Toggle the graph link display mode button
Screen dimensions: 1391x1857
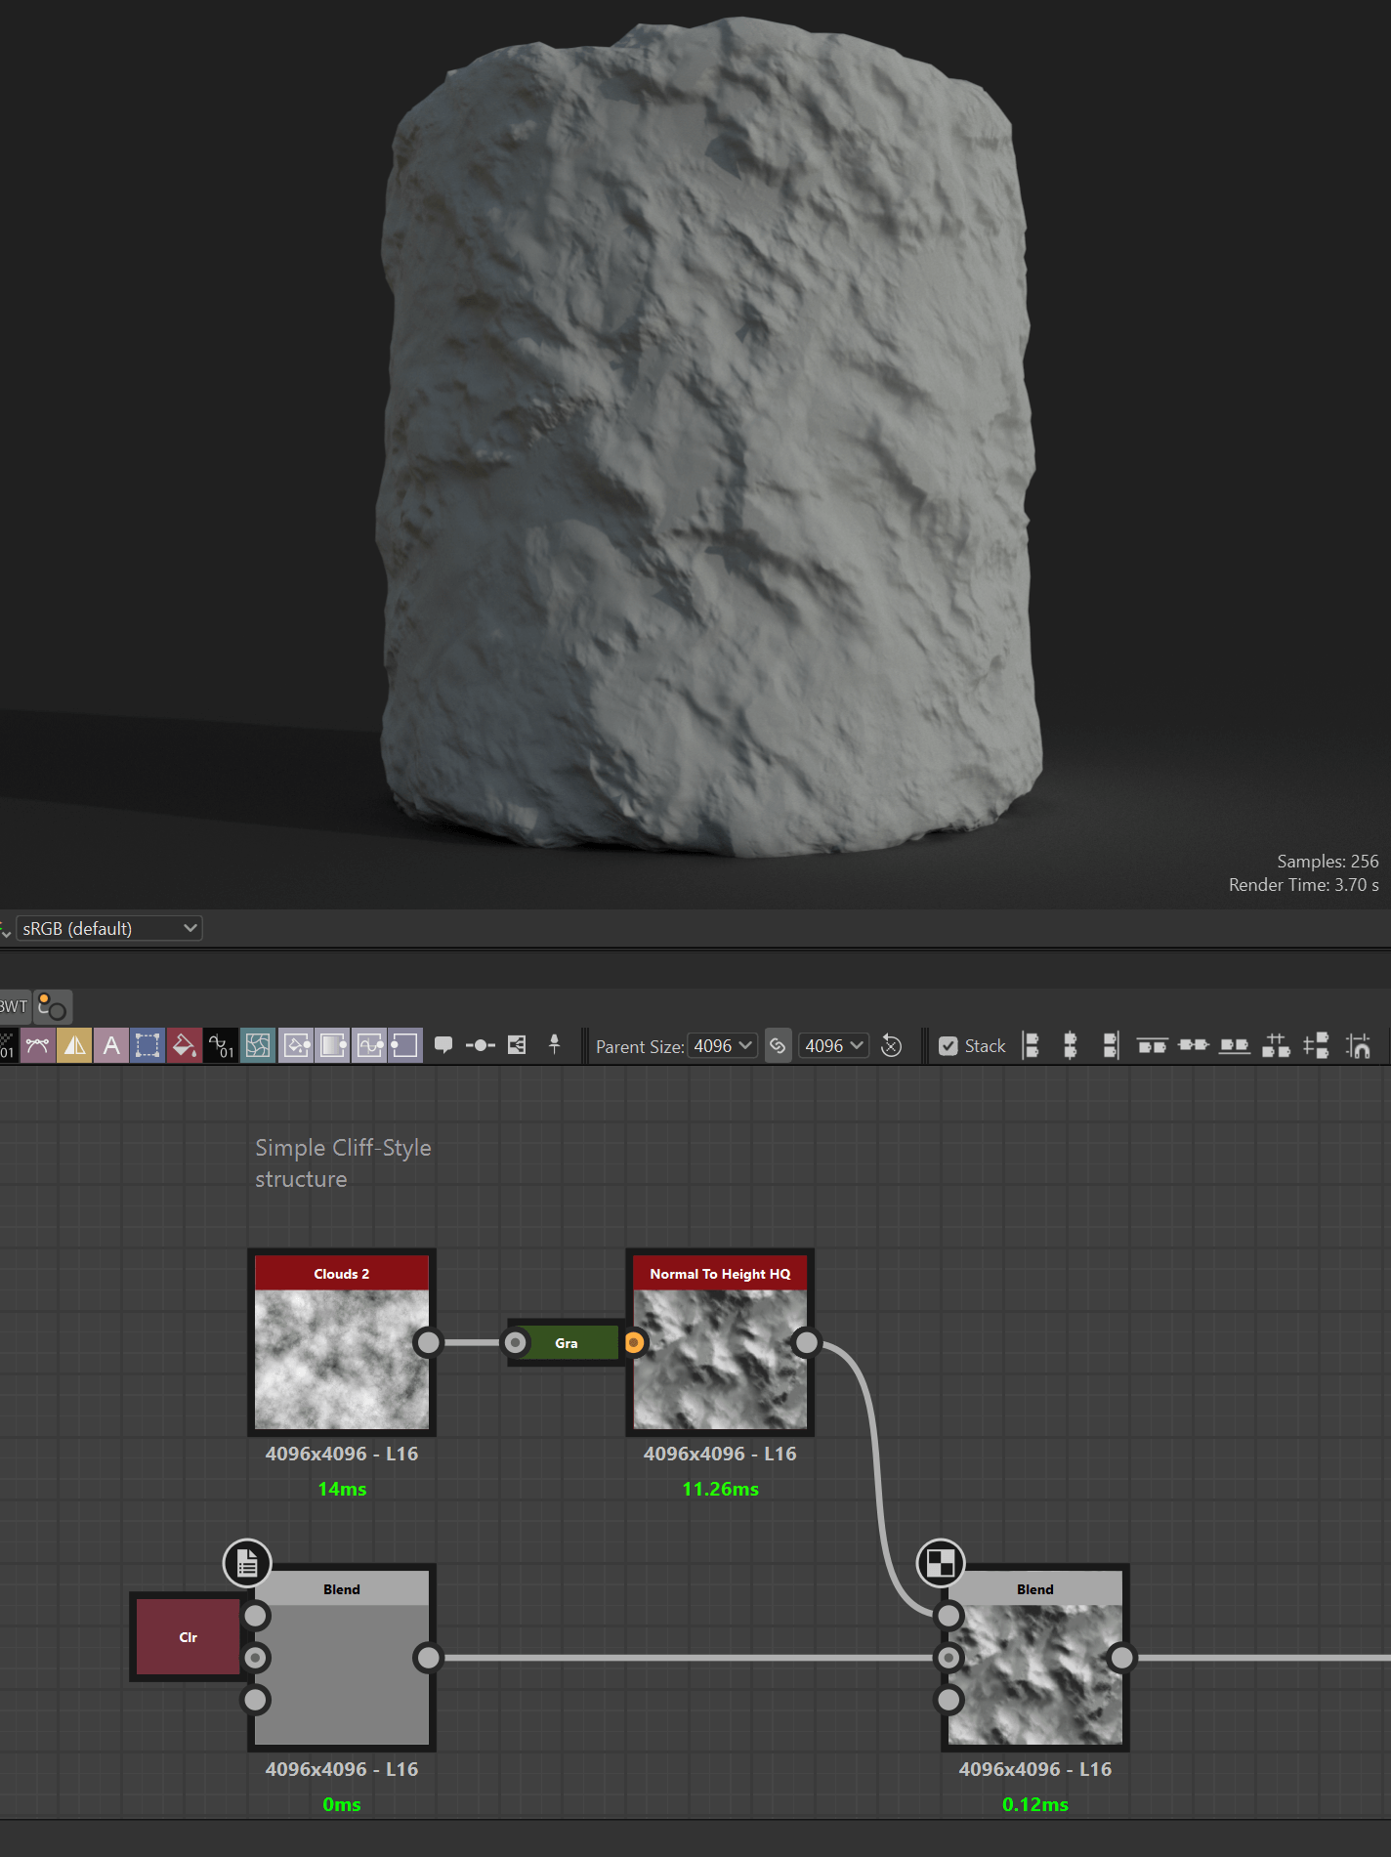(x=53, y=1006)
